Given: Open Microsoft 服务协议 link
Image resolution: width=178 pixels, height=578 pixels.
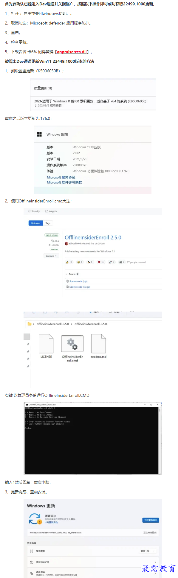Looking at the screenshot, I should [x=61, y=177].
